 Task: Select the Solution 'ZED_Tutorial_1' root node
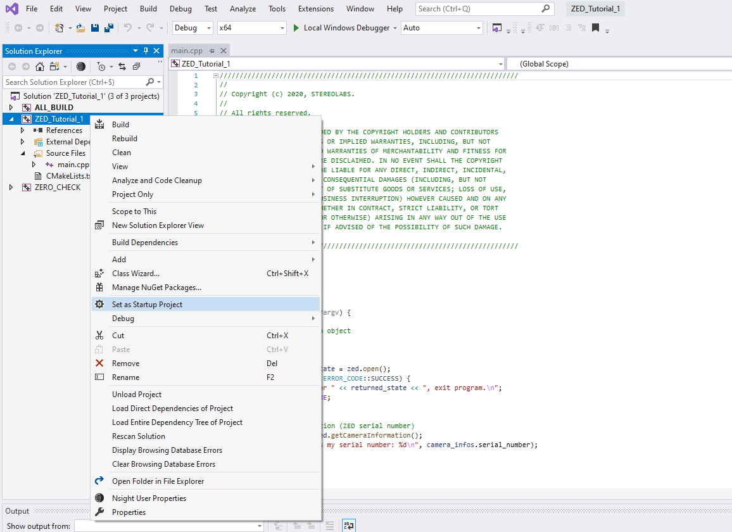coord(91,96)
